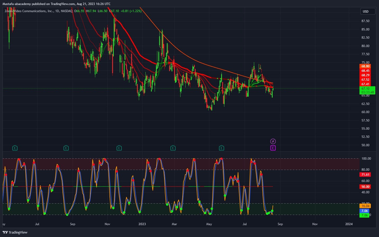Click the Nov label just before 2023

pyautogui.click(x=107, y=224)
